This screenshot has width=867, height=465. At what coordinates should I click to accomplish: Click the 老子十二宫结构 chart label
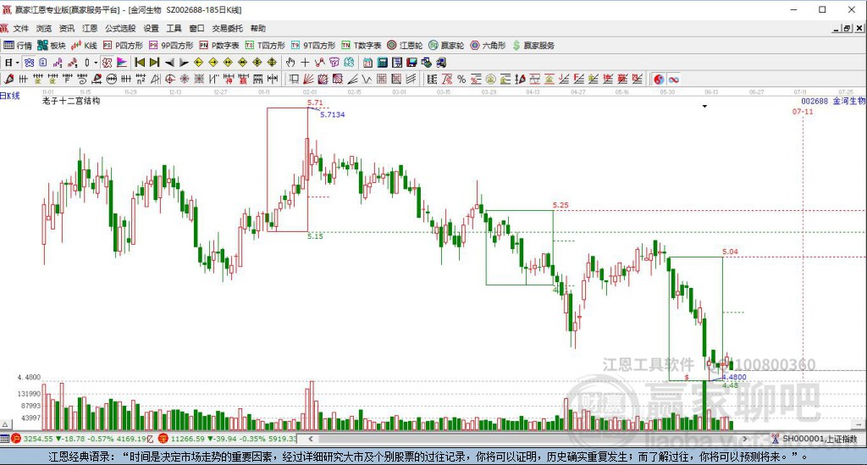click(x=71, y=101)
